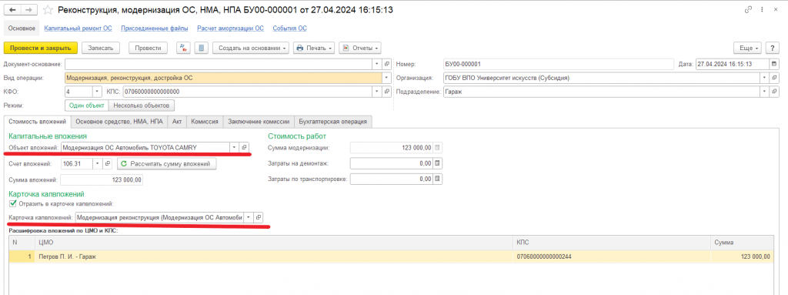The height and width of the screenshot is (295, 788).
Task: Open Подразделение card icon
Action: pyautogui.click(x=774, y=92)
